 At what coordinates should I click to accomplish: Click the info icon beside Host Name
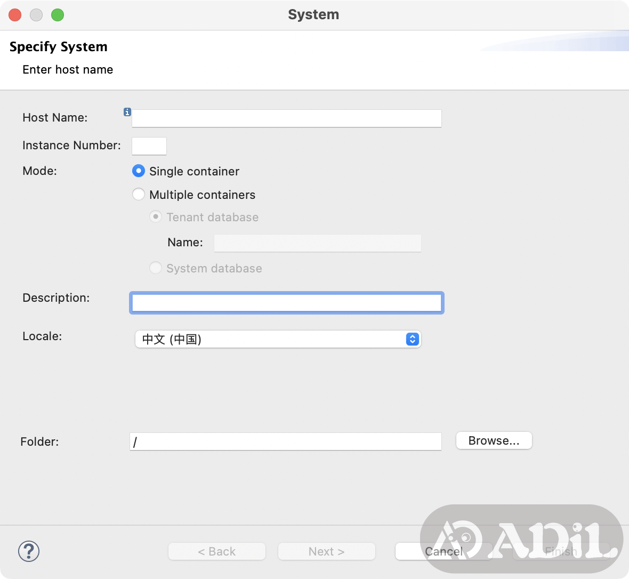127,112
